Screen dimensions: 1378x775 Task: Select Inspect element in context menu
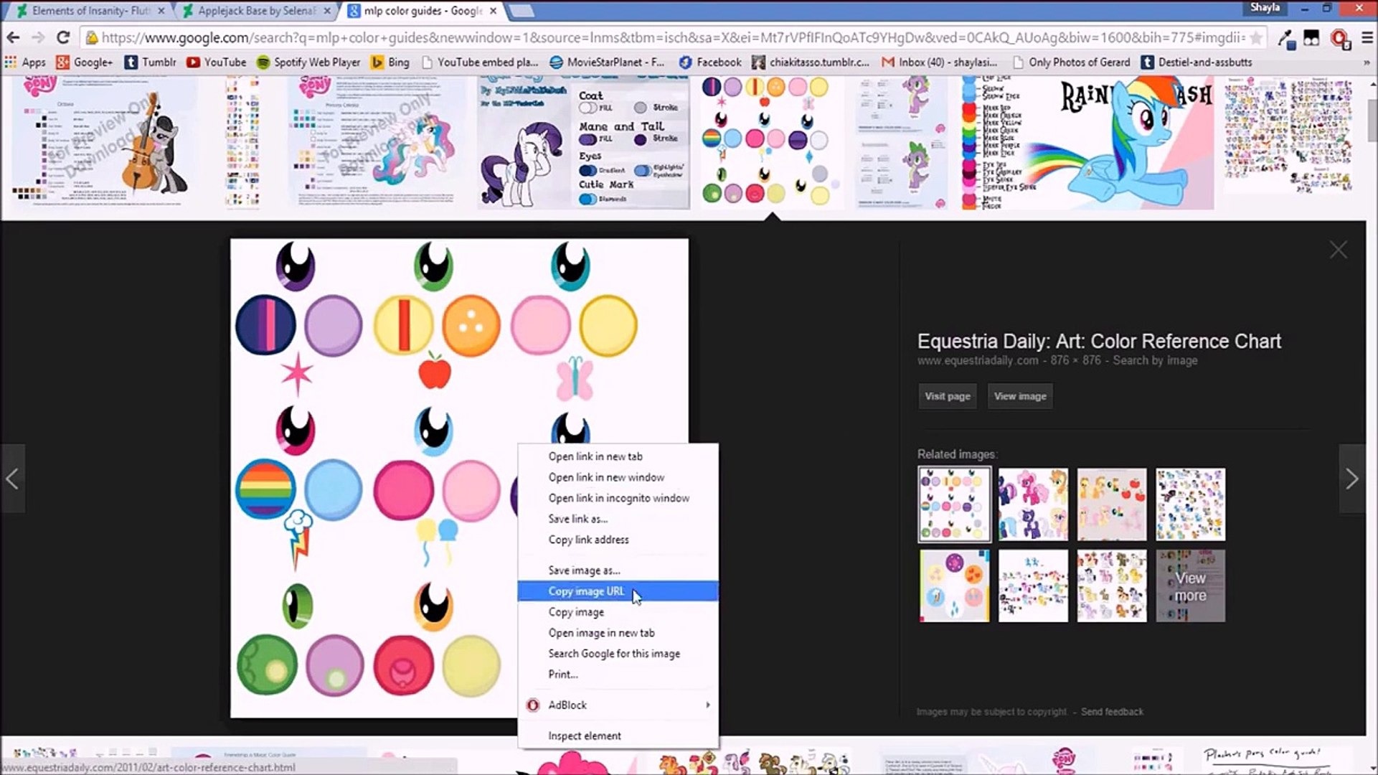pos(585,736)
